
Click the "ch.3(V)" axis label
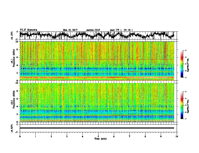tap(12, 128)
